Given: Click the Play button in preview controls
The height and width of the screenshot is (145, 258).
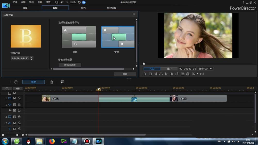Looking at the screenshot, I should (145, 74).
